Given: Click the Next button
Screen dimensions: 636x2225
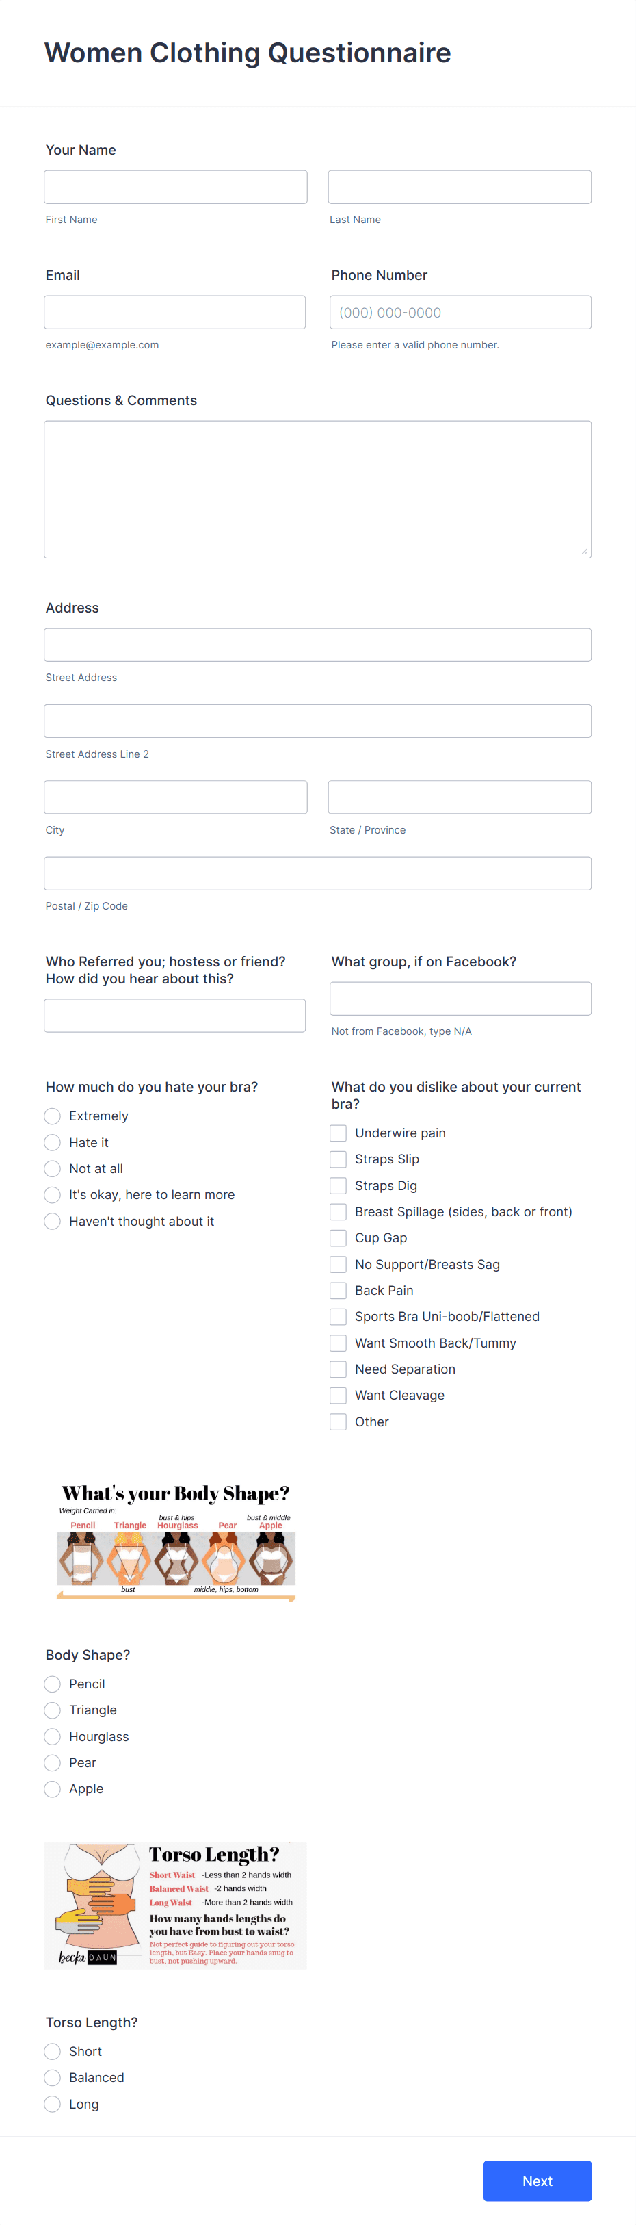Looking at the screenshot, I should tap(537, 2181).
